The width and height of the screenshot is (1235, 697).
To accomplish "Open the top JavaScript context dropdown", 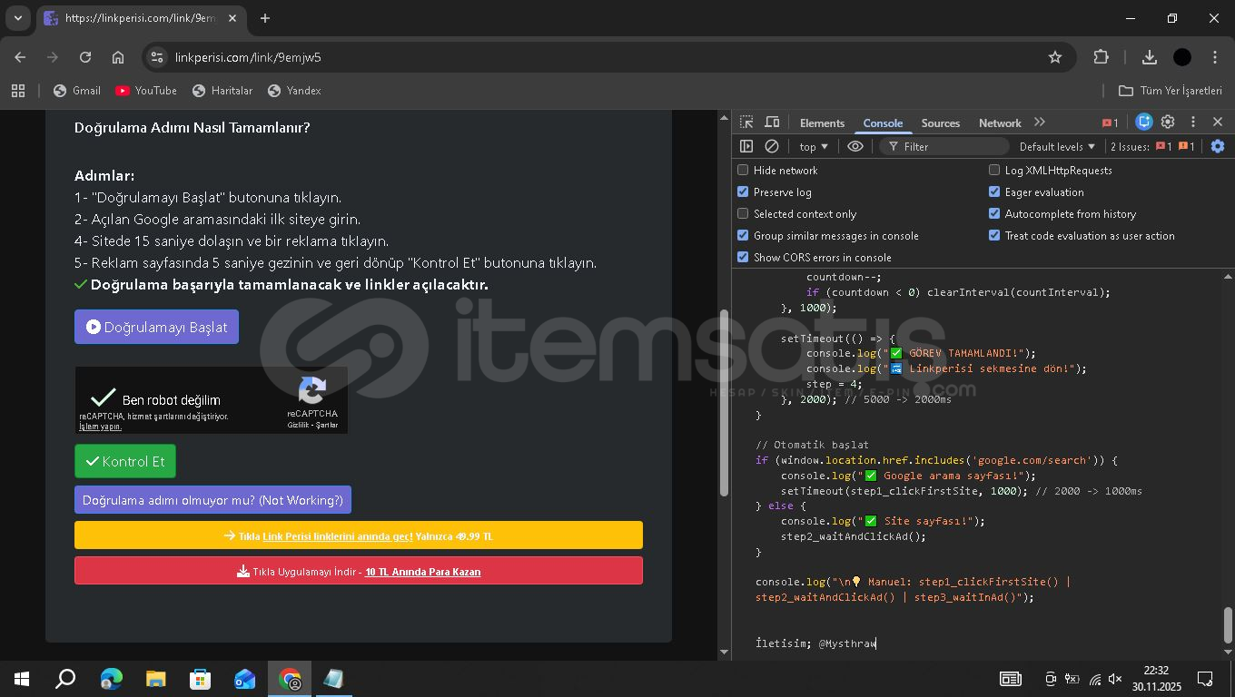I will point(813,146).
